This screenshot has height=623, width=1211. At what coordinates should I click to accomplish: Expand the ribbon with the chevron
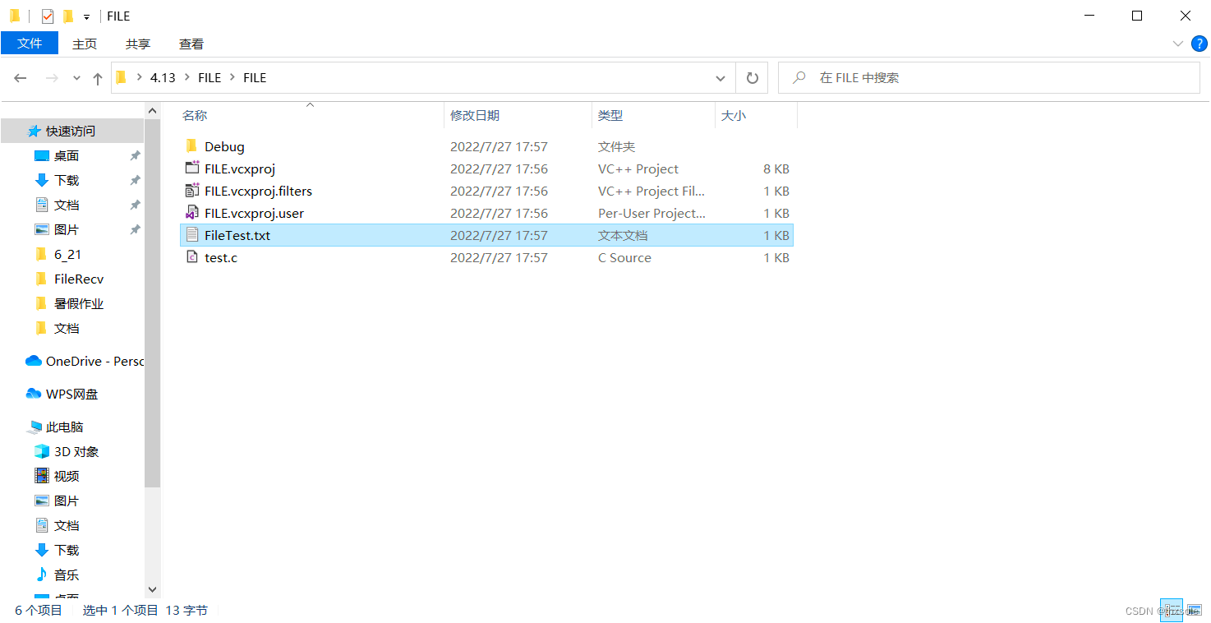[1177, 44]
